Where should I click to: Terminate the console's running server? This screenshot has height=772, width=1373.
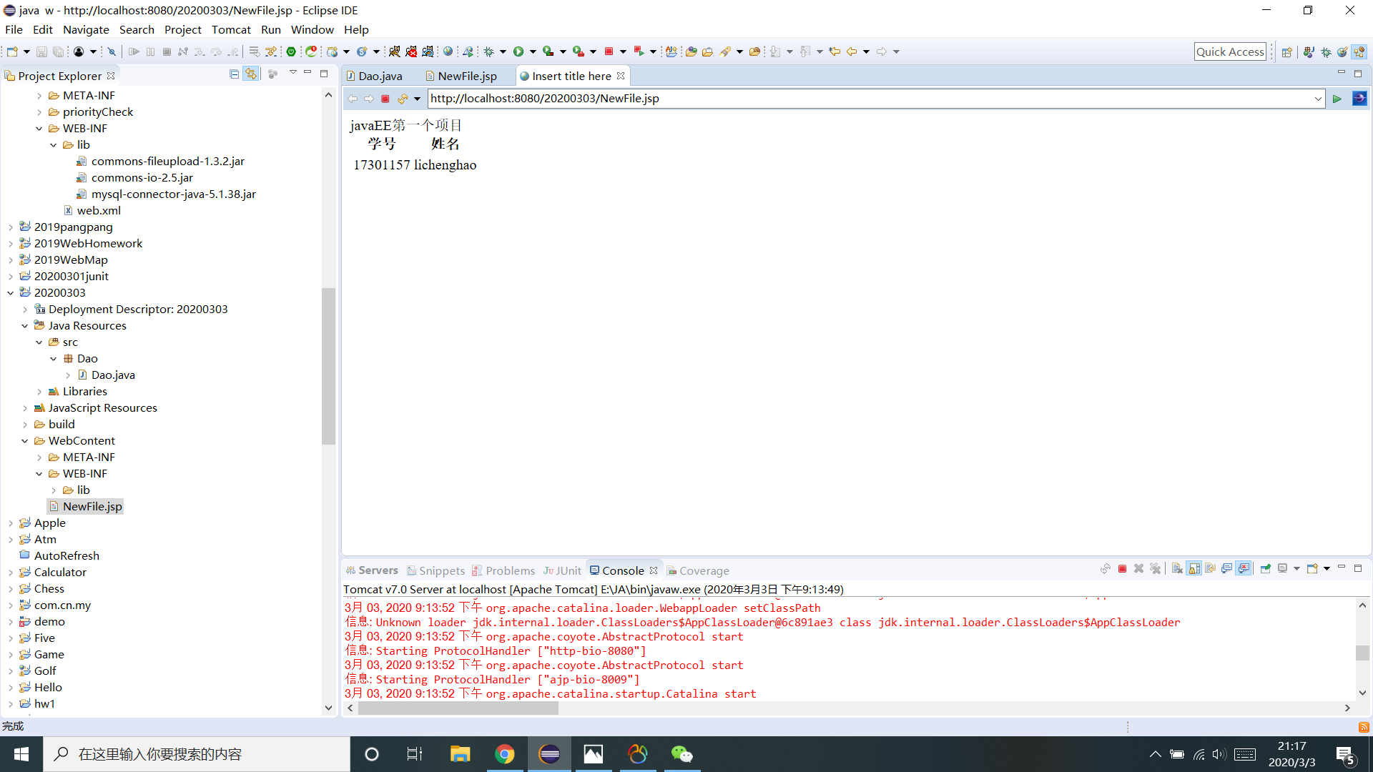(1122, 569)
